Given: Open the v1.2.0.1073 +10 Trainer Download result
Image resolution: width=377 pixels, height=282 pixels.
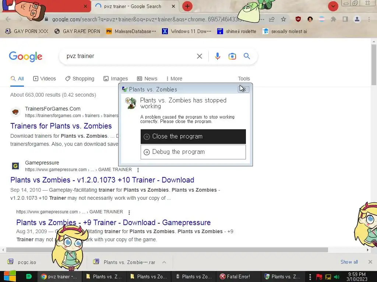Looking at the screenshot, I should [x=102, y=180].
